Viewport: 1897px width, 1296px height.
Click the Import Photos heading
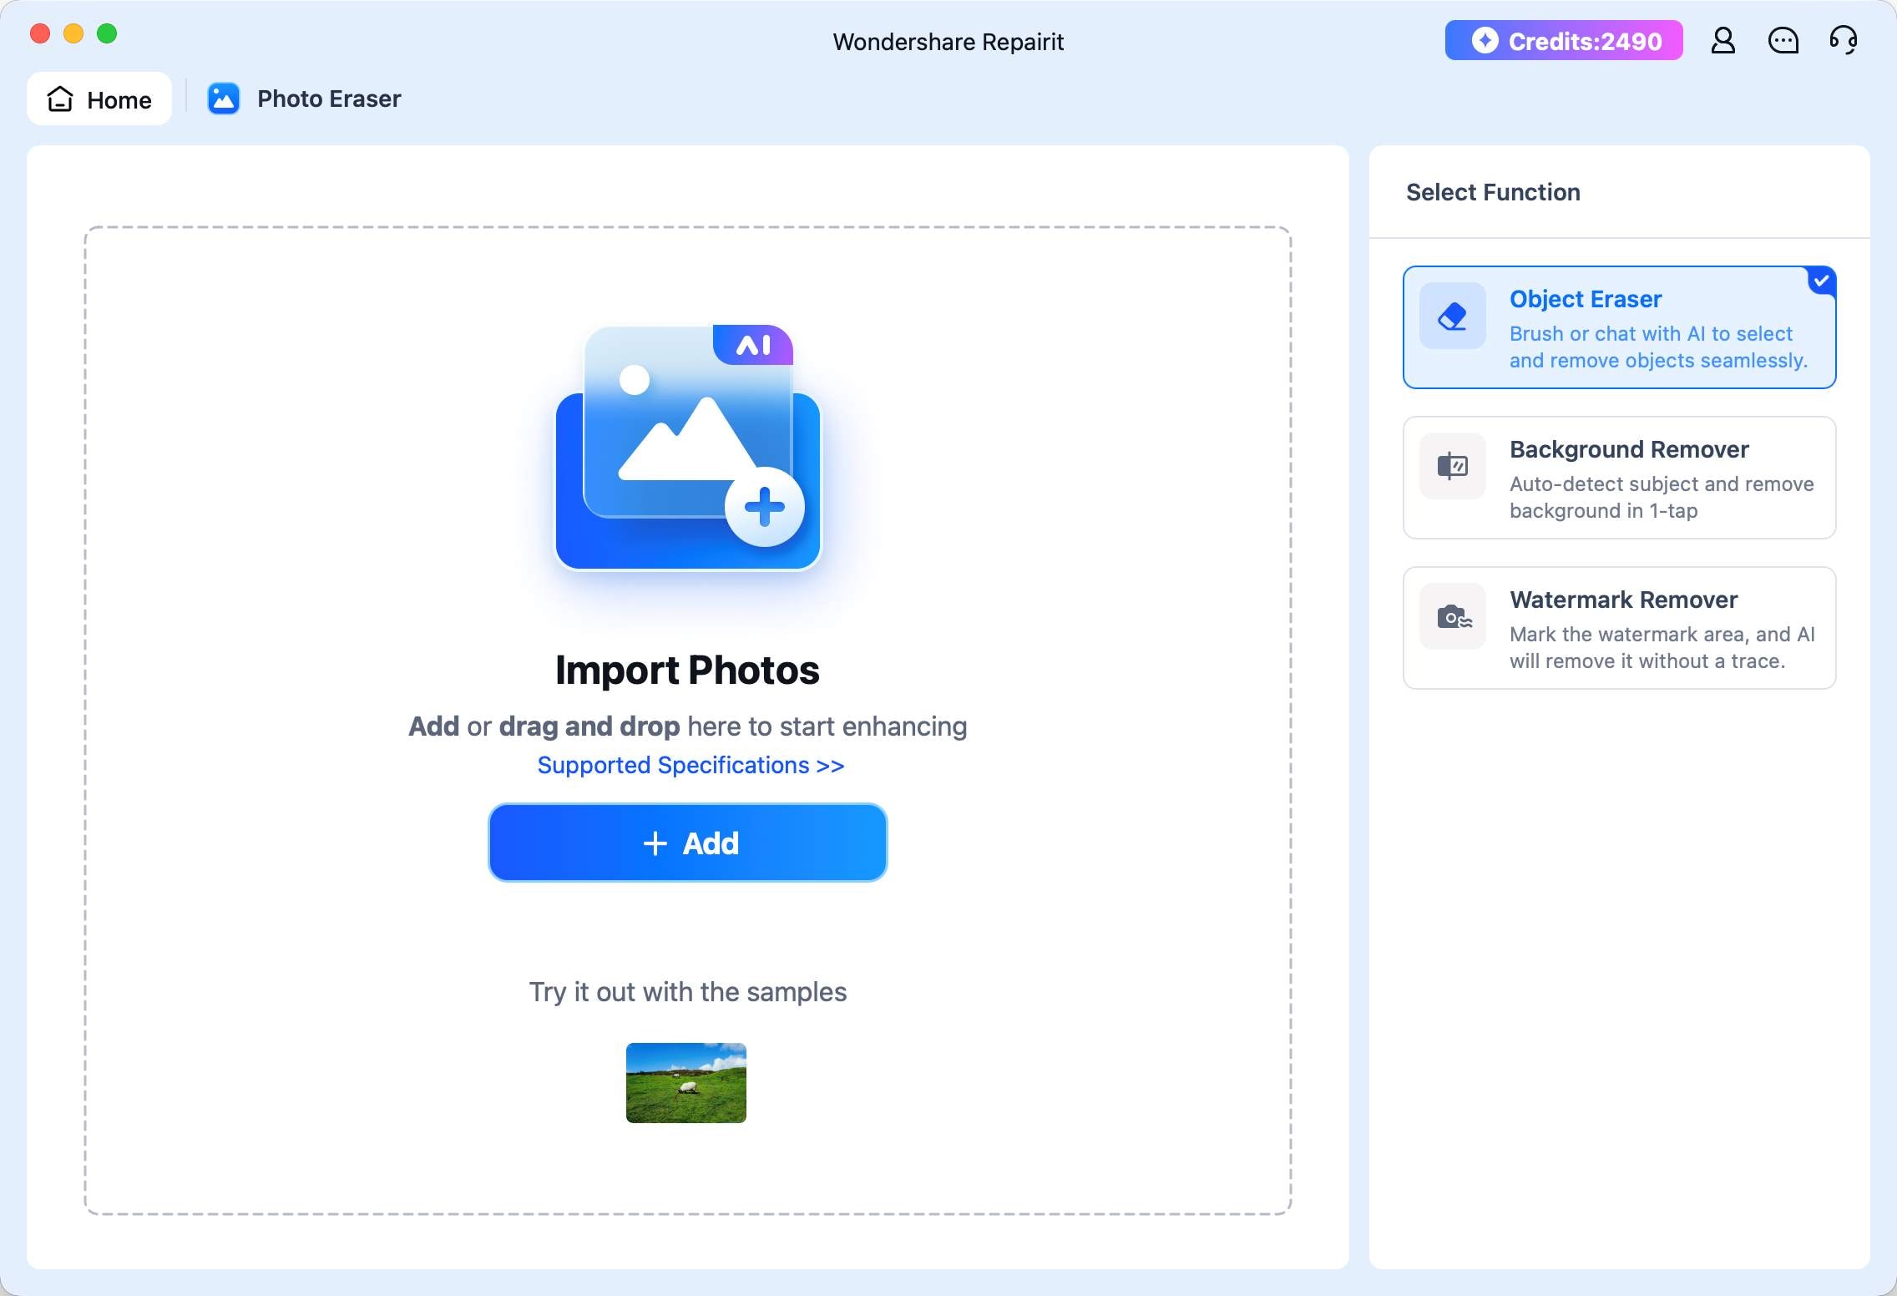687,670
